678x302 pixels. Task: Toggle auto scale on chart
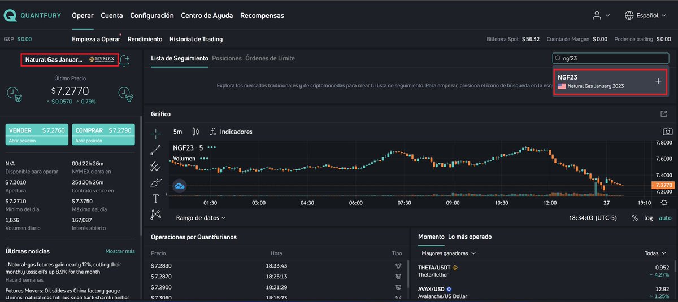click(665, 218)
